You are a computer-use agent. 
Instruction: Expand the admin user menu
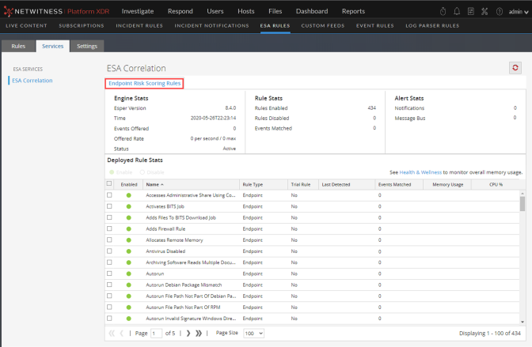click(516, 11)
